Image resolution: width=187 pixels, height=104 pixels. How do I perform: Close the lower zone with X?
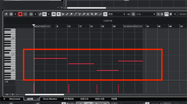tap(4, 99)
